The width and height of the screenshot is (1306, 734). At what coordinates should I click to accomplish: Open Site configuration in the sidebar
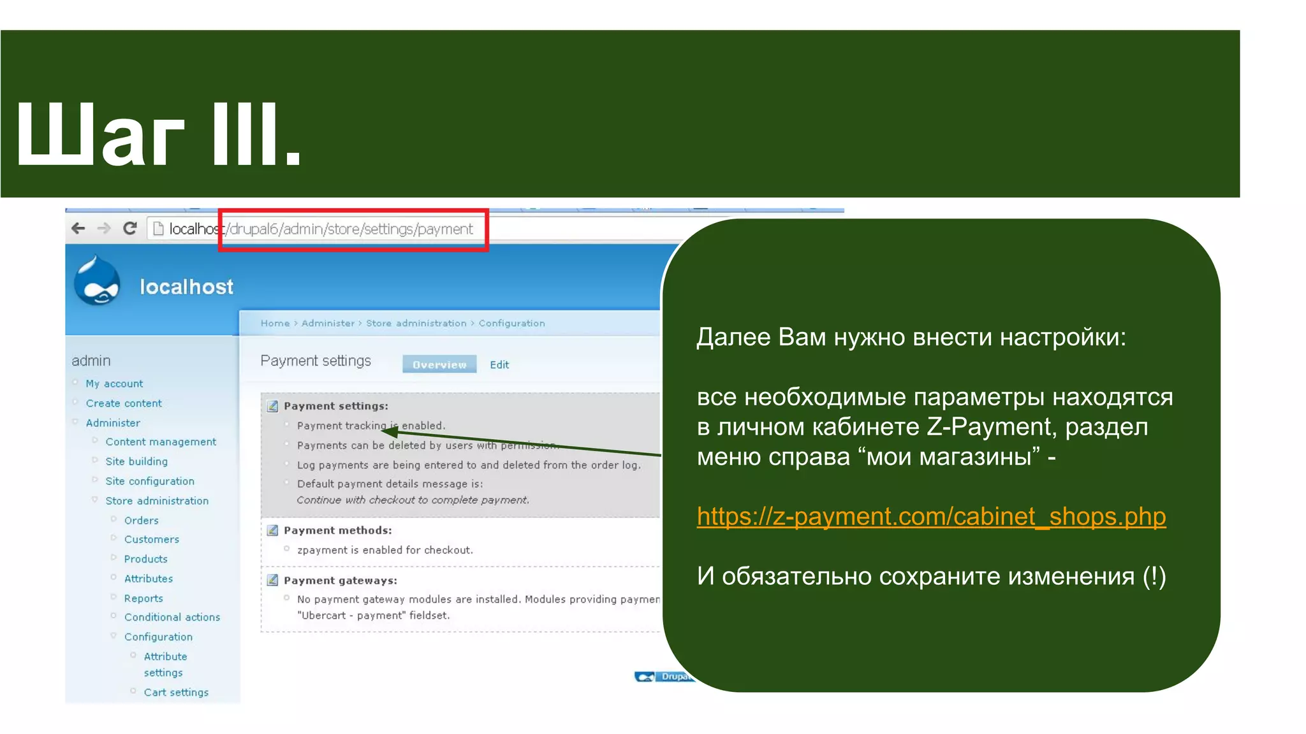pyautogui.click(x=150, y=481)
